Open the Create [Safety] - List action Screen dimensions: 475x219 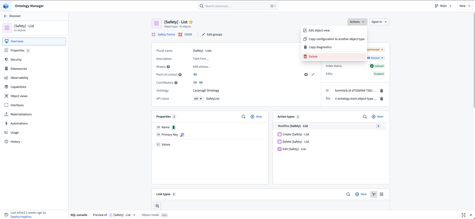tap(296, 134)
